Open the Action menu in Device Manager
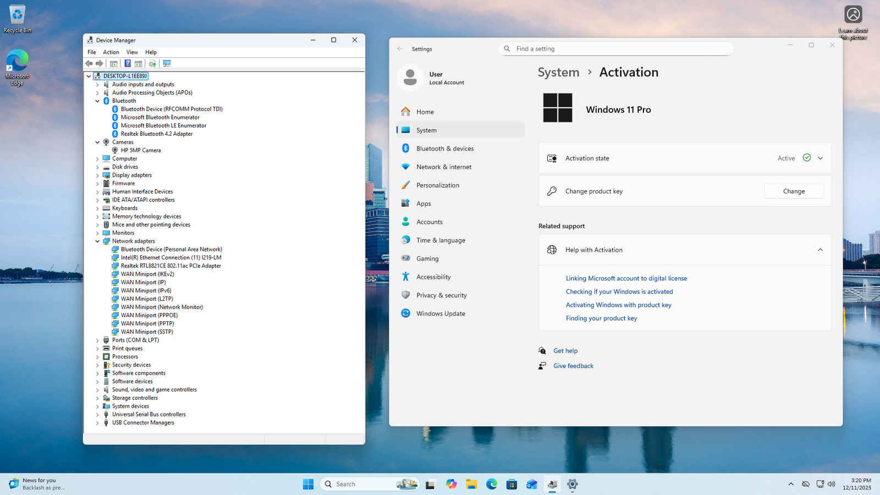880x495 pixels. tap(111, 52)
